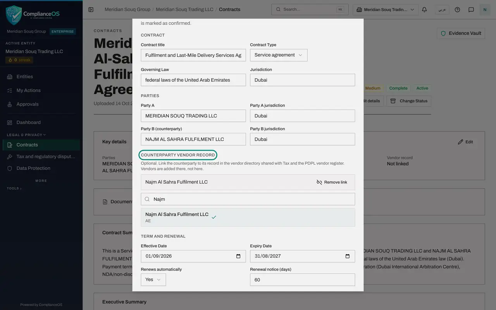Image resolution: width=496 pixels, height=310 pixels.
Task: Go to Meridian Souq Trading LLC breadcrumb
Action: [184, 9]
